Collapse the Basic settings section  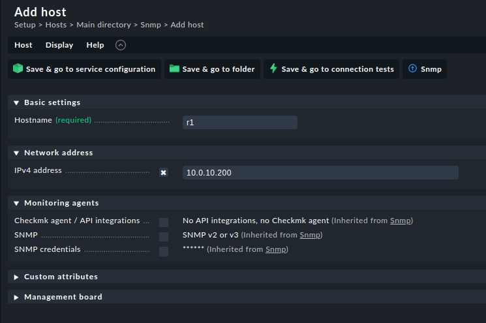pos(16,103)
